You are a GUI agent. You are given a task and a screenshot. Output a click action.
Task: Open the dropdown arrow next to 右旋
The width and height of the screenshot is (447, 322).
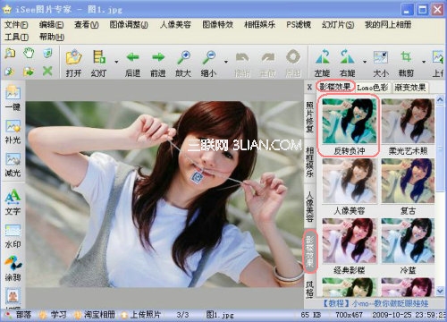coord(365,62)
